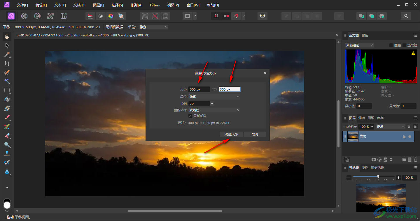Click the 取消 button in dialog
Viewport: 420px width, 221px height.
coord(255,134)
